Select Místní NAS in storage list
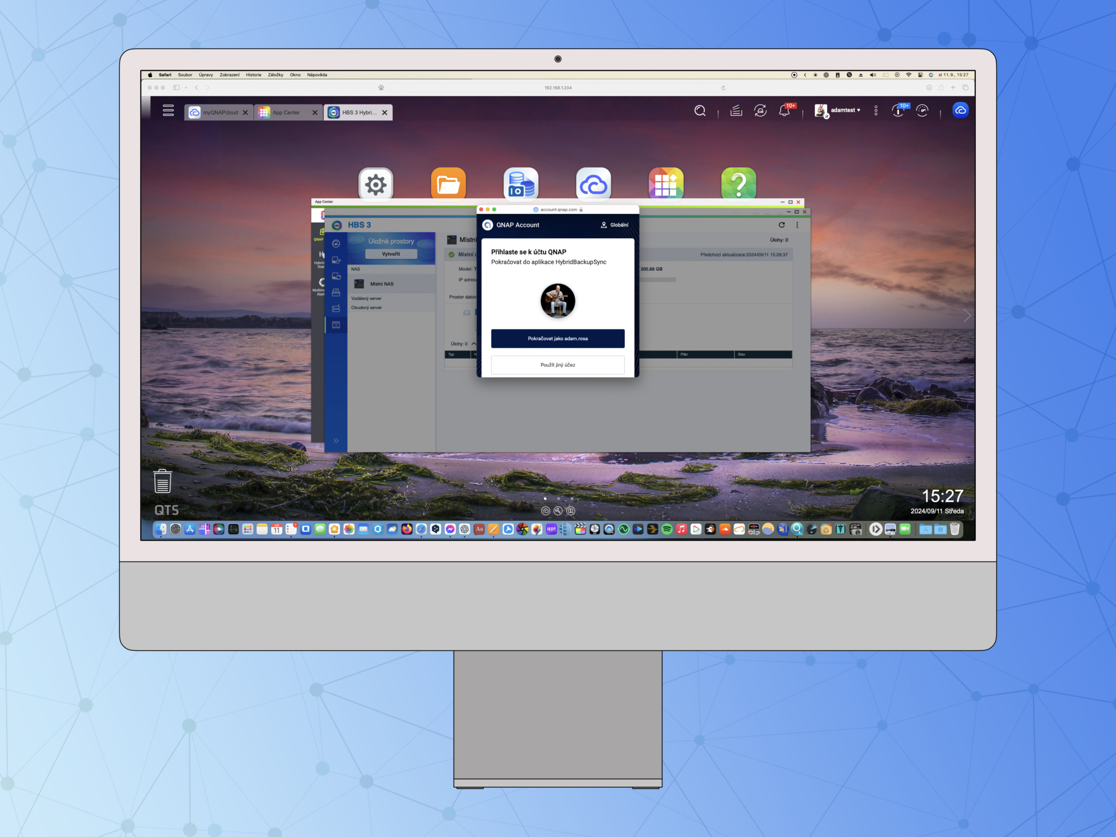The width and height of the screenshot is (1116, 837). pos(382,284)
